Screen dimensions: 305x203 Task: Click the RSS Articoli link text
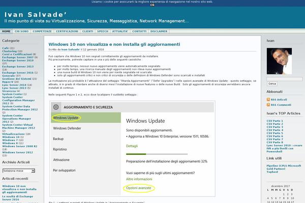[279, 99]
